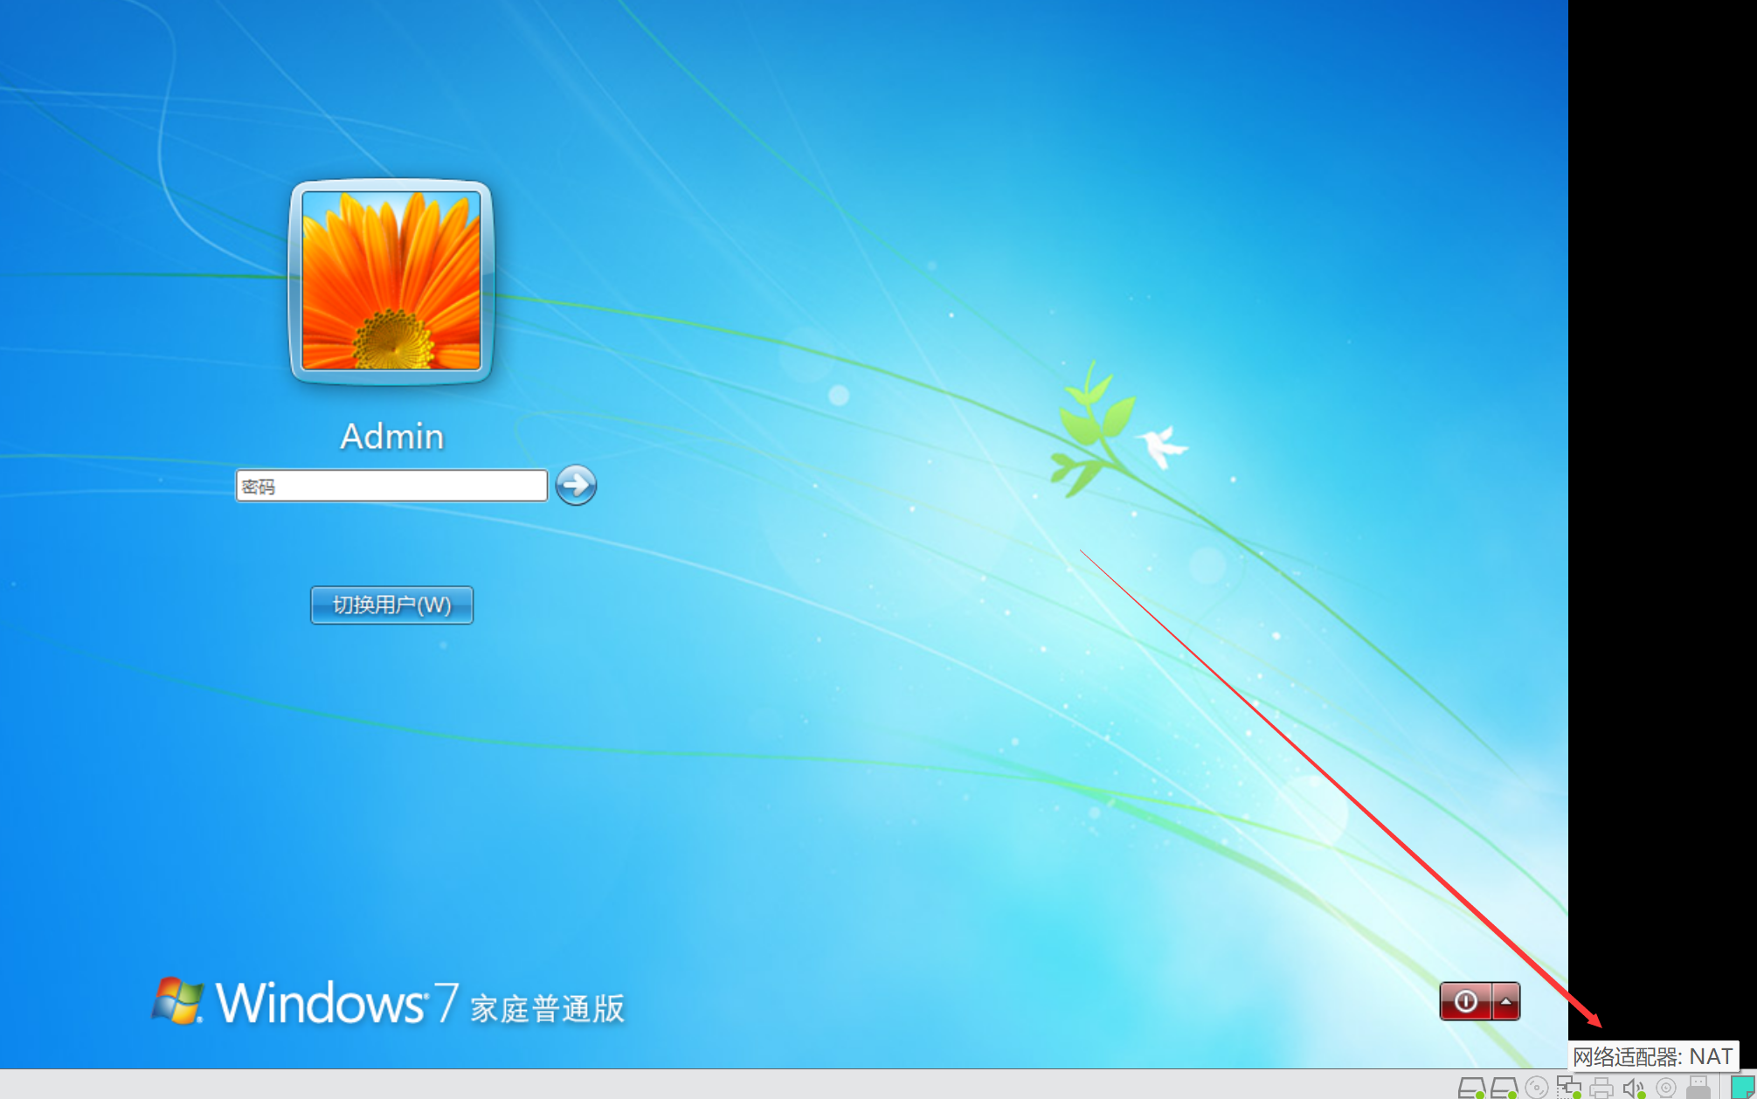Submit login with the blue arrow button
Image resolution: width=1757 pixels, height=1099 pixels.
576,485
